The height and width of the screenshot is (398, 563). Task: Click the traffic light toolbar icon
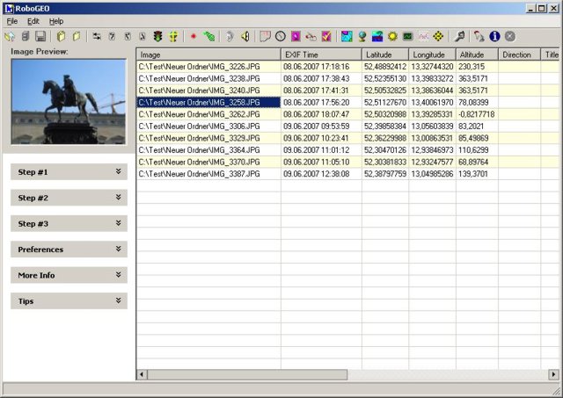pos(158,36)
